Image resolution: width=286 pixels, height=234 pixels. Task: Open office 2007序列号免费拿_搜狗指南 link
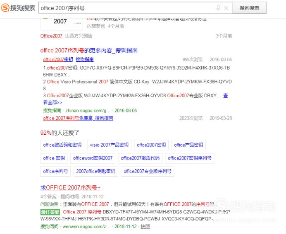click(x=78, y=118)
